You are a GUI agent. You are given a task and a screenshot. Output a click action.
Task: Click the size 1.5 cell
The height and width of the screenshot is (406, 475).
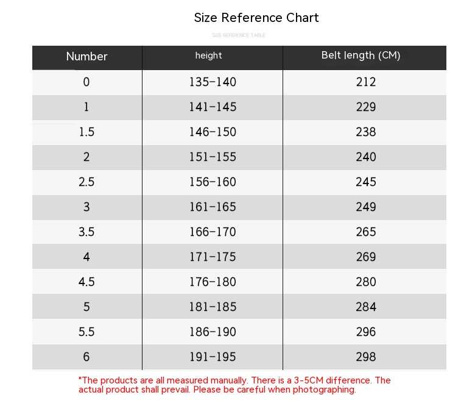[86, 132]
